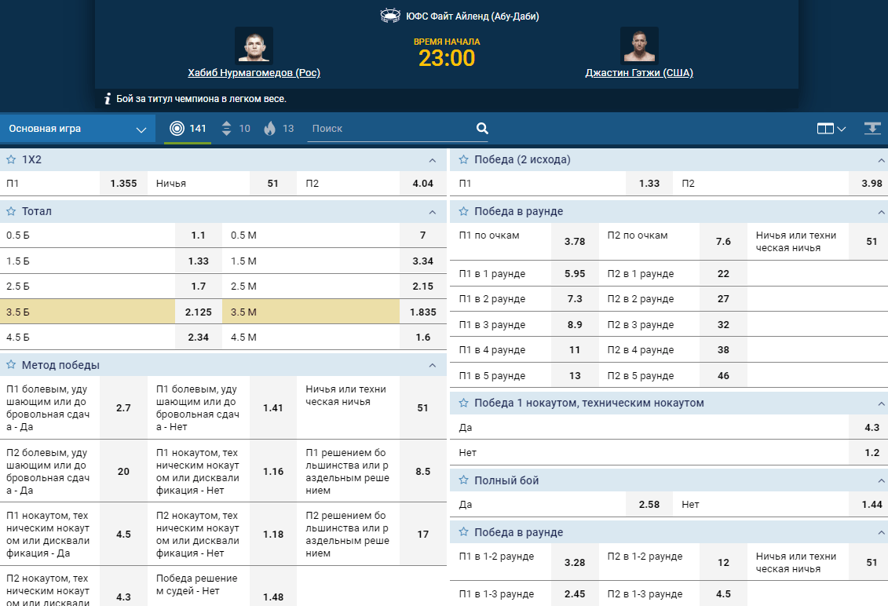Collapse the 1X2 market section
The image size is (888, 606).
point(433,160)
